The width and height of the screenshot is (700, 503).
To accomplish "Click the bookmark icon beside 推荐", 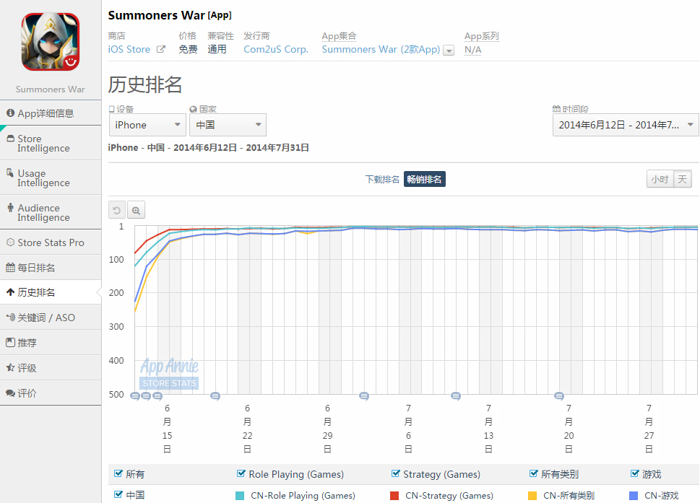I will [10, 343].
